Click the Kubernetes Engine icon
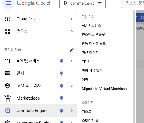 [x=8, y=122]
